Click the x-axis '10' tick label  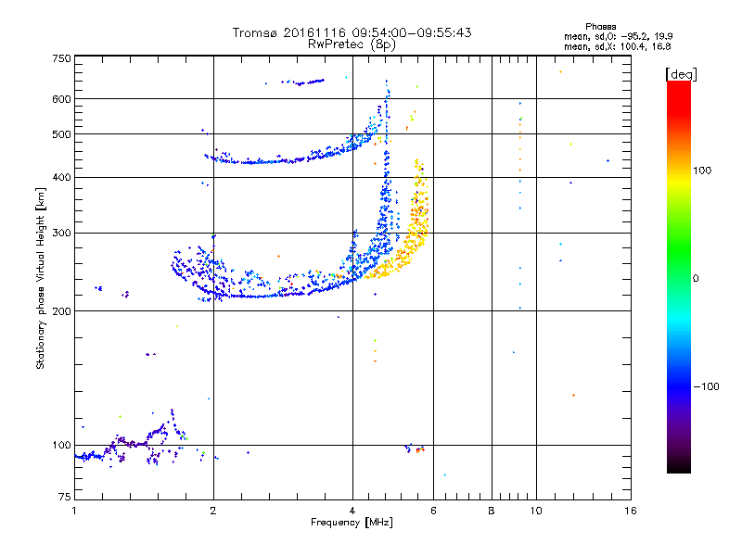point(536,511)
